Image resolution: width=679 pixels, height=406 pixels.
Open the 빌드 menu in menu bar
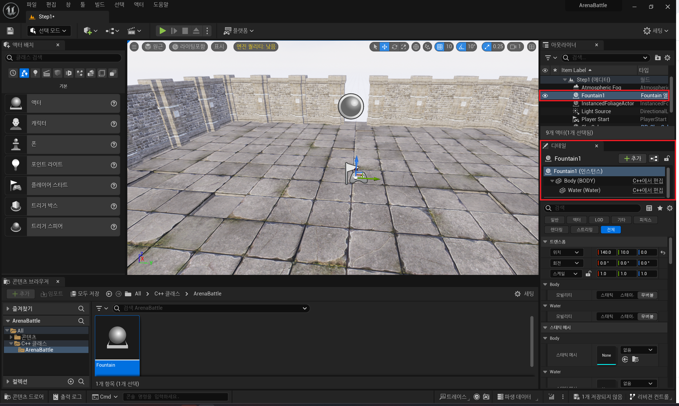point(100,5)
